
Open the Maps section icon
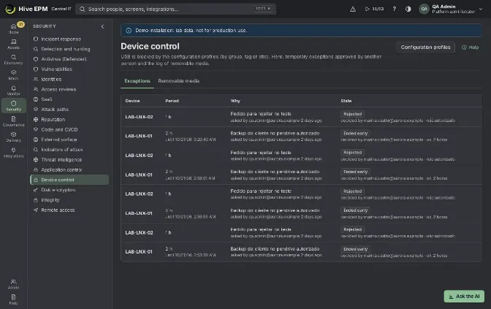13,75
